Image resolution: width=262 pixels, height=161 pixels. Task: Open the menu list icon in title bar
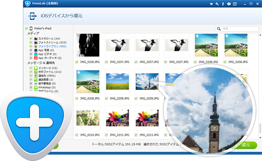pyautogui.click(x=235, y=4)
